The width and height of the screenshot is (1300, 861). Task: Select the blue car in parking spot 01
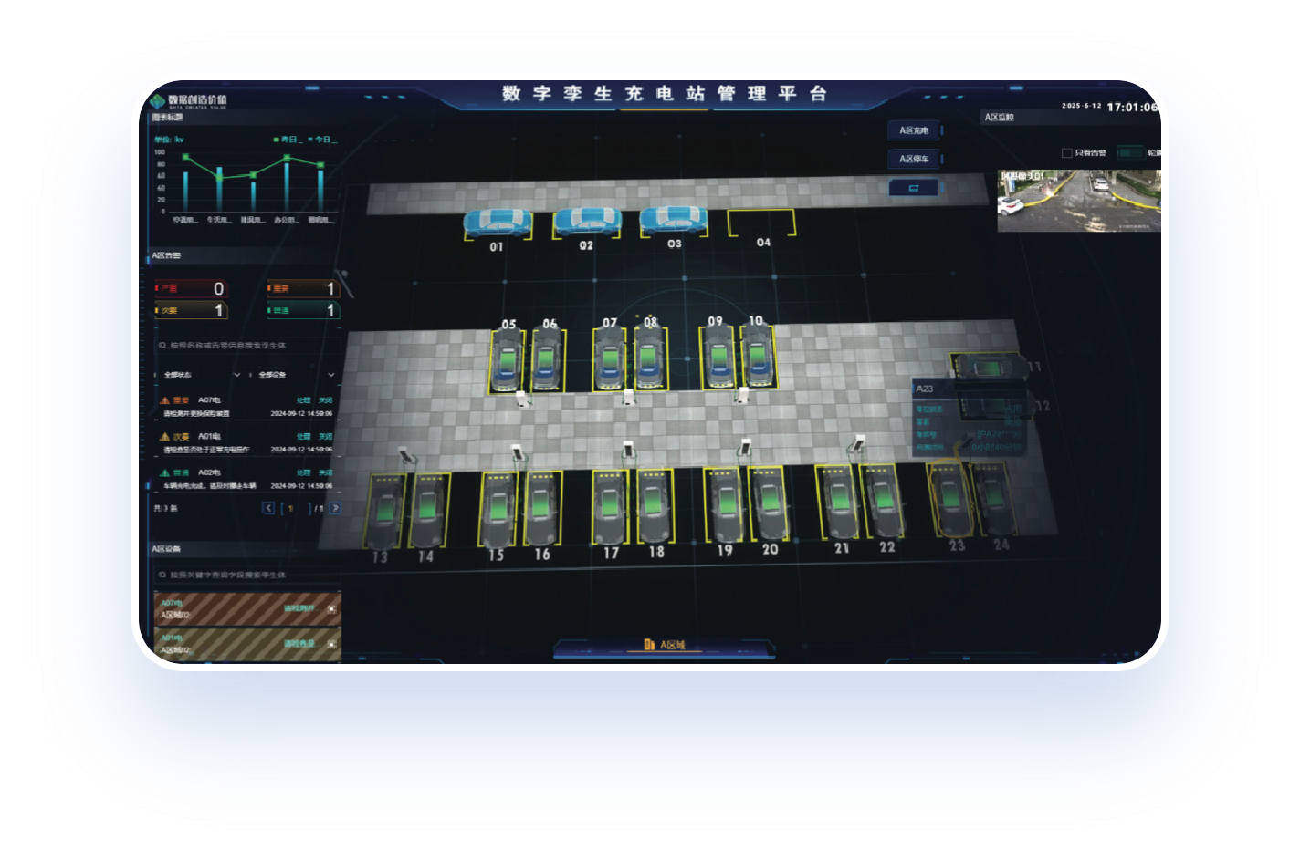497,223
